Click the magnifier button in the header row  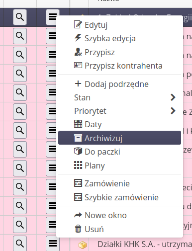point(20,17)
